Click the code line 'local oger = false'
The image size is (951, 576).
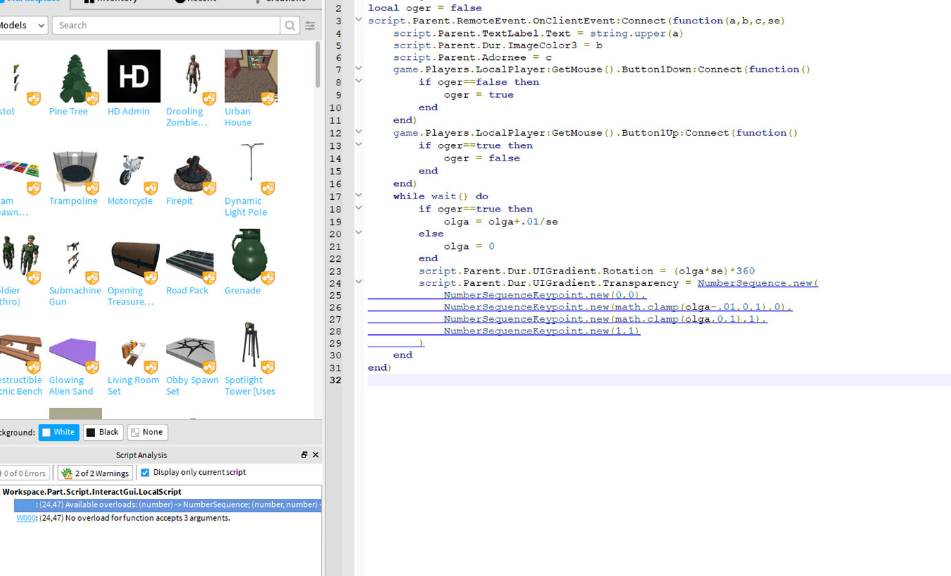425,8
